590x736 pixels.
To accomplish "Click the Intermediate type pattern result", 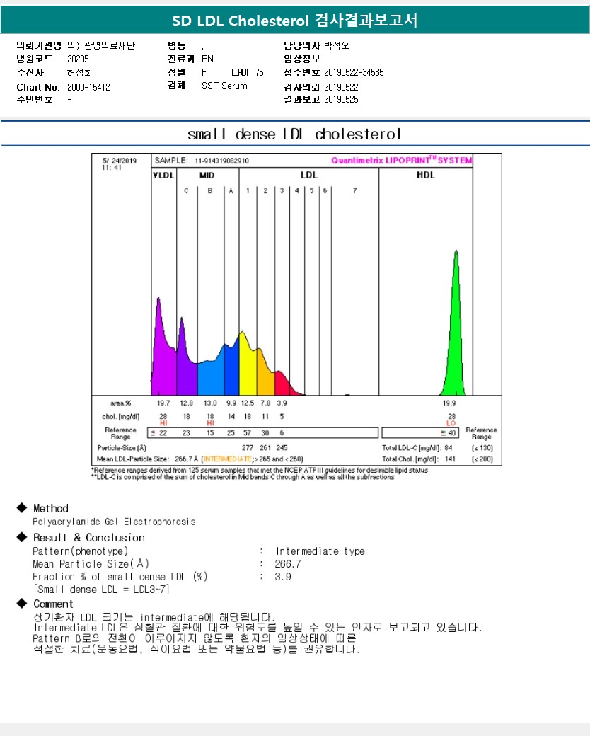I will click(x=320, y=551).
